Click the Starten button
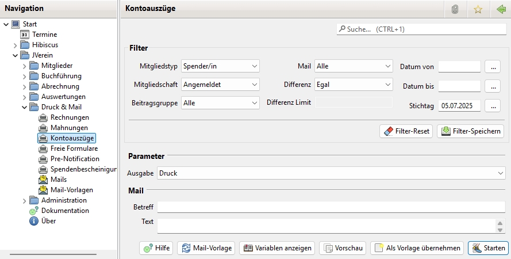511x259 pixels. coord(488,248)
